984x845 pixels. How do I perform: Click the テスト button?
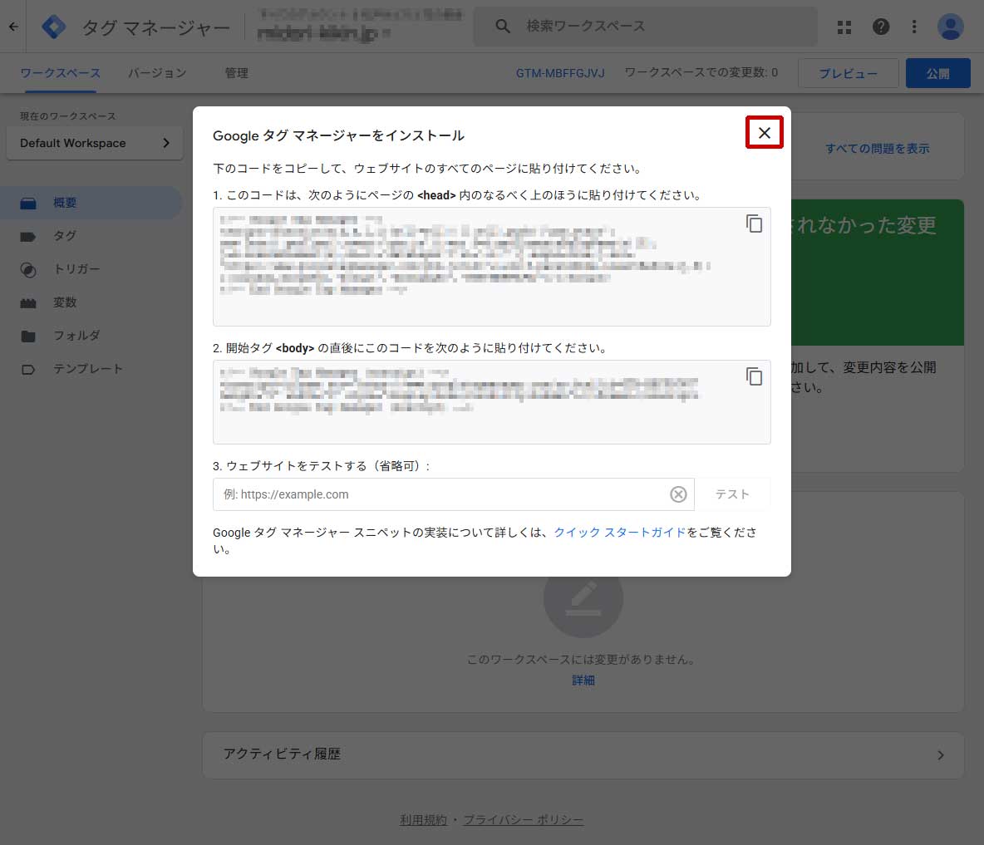(732, 494)
